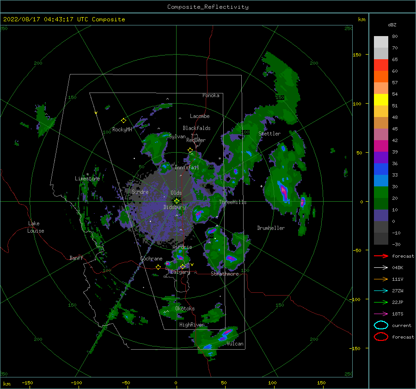Select the Strathmore town label
The image size is (416, 389).
tap(225, 274)
